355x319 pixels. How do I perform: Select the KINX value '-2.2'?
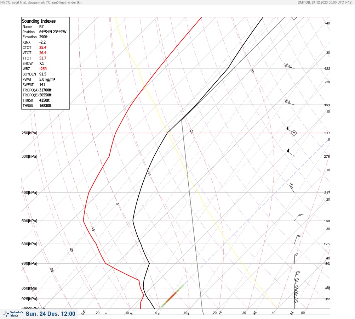coord(42,42)
